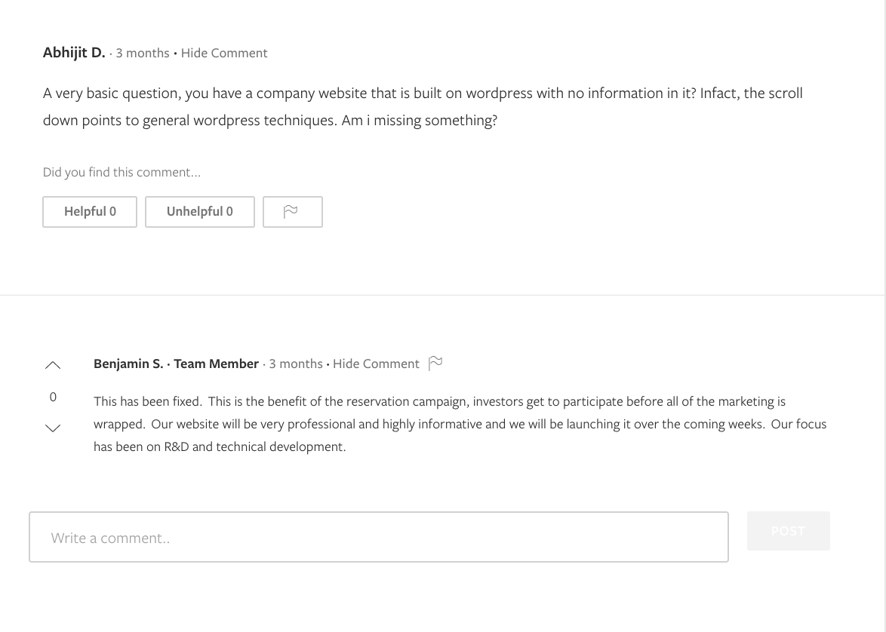Viewport: 886px width, 632px height.
Task: Open Abhijit D.'s profile name
Action: point(74,53)
